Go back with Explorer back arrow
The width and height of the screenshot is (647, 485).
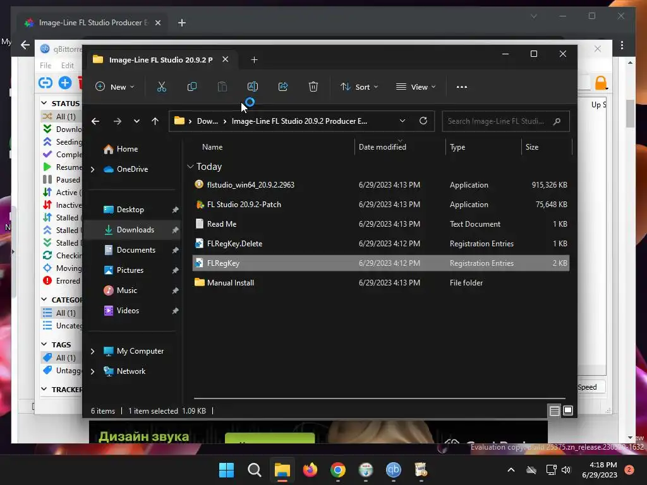point(95,121)
